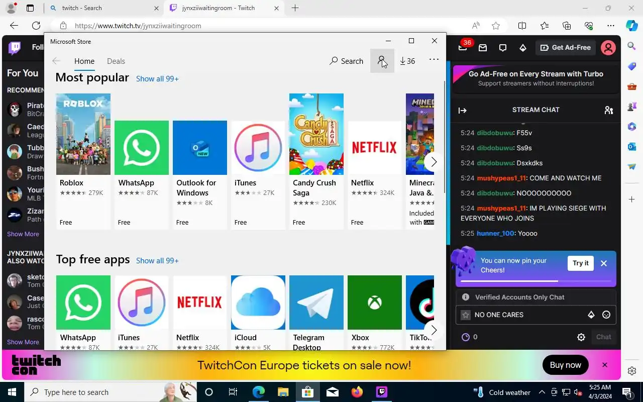
Task: Open the Cold weather taskbar widget
Action: (x=502, y=392)
